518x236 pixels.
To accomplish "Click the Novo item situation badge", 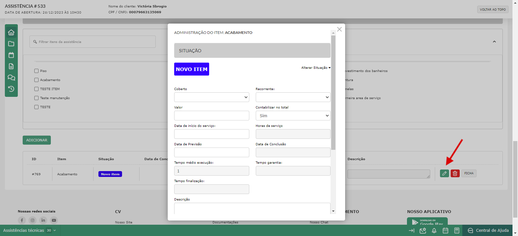I will coord(110,174).
